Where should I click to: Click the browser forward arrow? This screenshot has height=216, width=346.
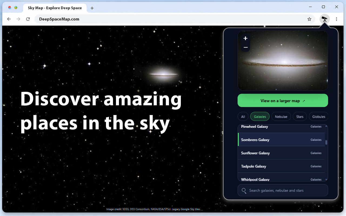click(18, 19)
